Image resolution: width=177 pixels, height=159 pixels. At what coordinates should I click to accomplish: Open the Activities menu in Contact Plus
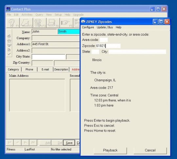point(27,15)
